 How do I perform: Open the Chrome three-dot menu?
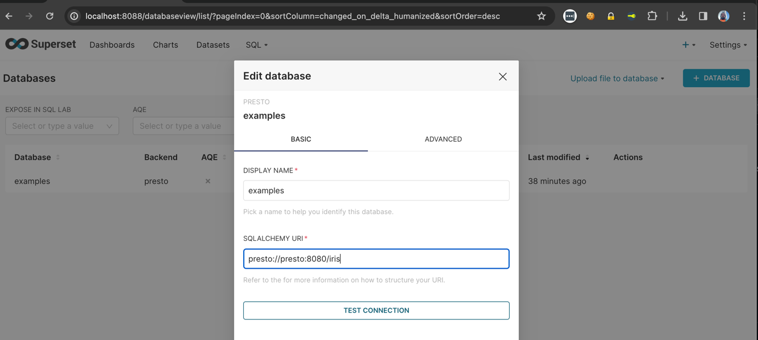pos(744,17)
